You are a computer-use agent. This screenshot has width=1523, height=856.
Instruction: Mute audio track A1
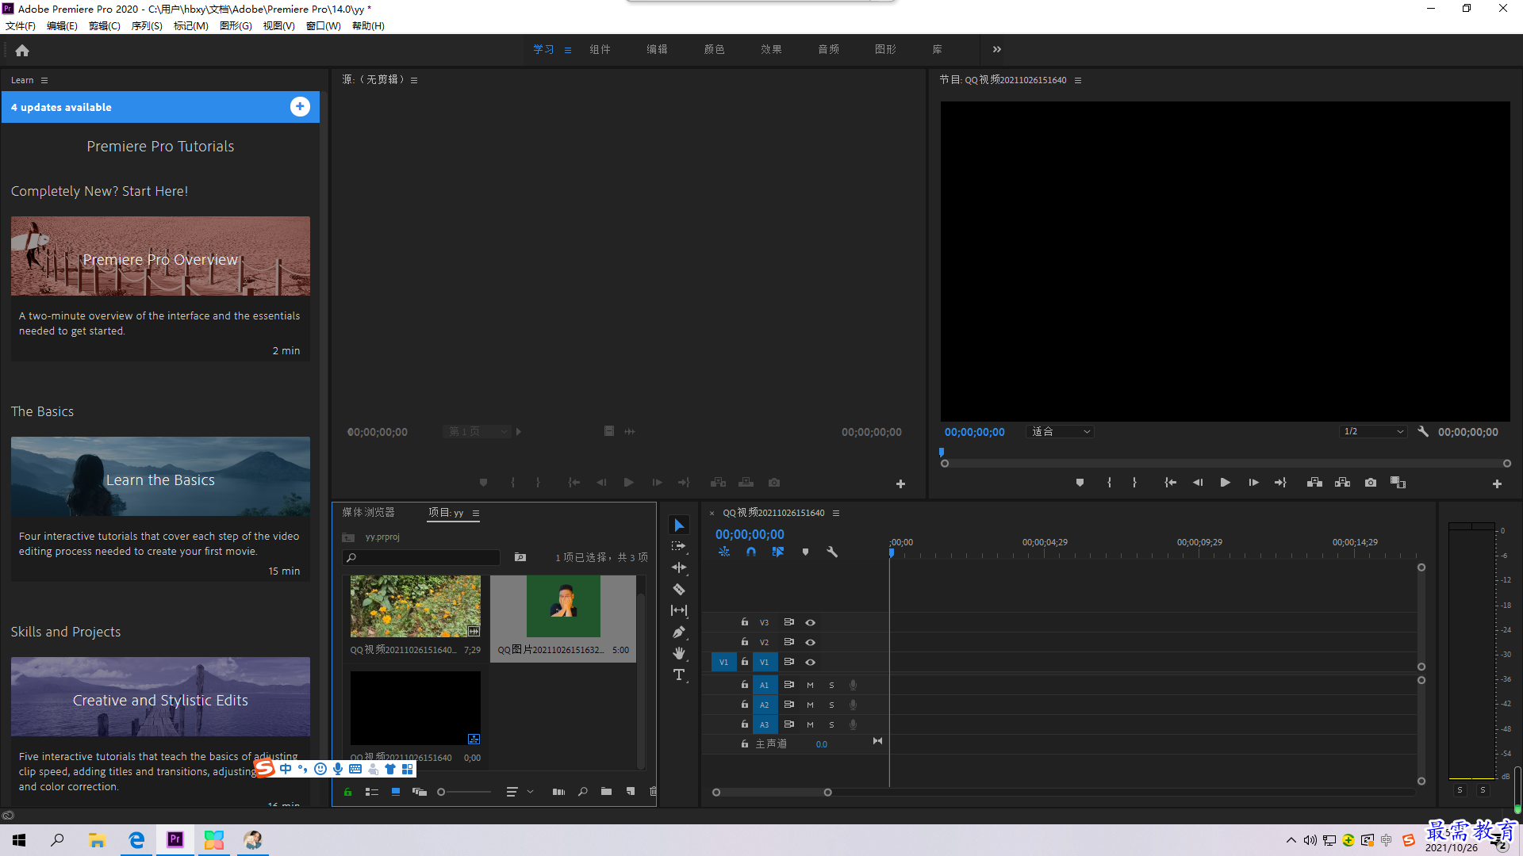pos(810,686)
